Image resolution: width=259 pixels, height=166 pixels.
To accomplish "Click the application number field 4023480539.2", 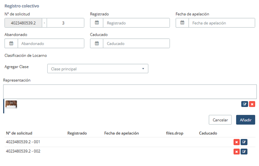I will 23,23.
